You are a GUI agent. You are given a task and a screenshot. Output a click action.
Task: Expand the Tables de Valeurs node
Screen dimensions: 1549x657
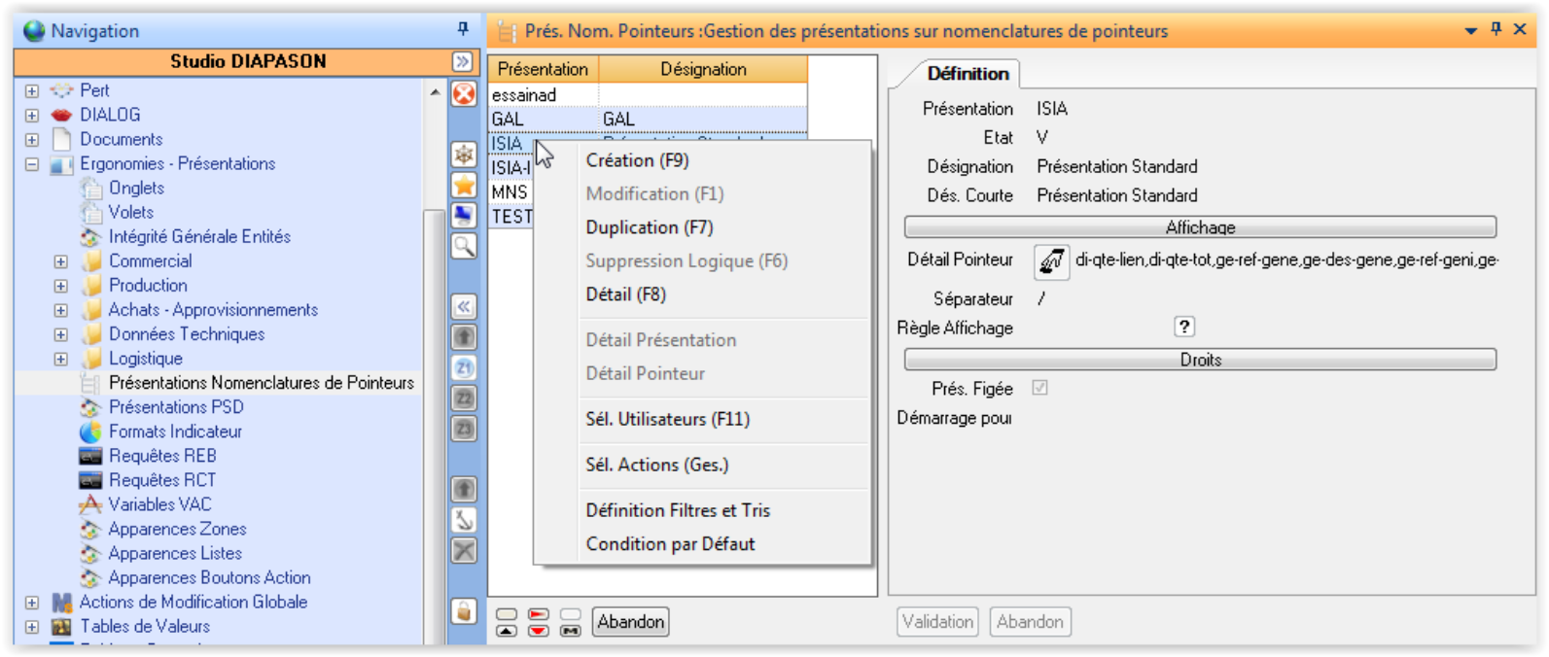[32, 627]
